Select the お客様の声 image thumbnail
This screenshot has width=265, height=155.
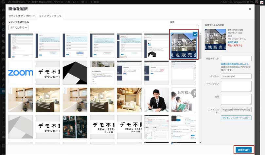pyautogui.click(x=184, y=100)
